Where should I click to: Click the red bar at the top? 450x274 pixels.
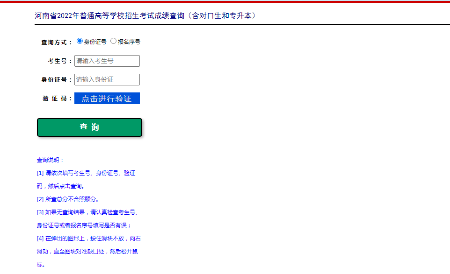225,2
